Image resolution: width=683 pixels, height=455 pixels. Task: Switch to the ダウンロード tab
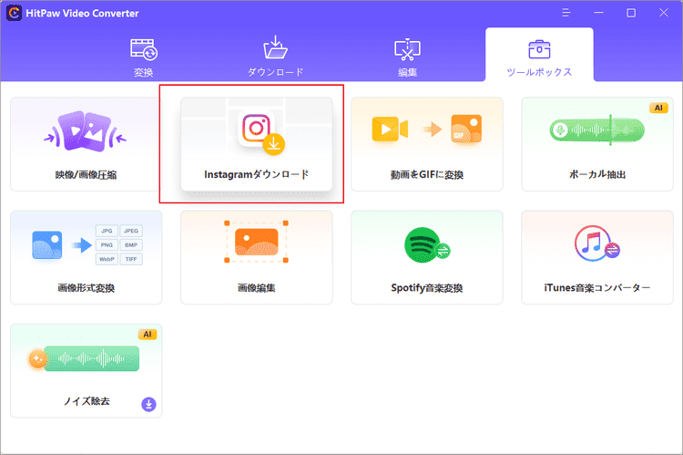click(x=275, y=57)
